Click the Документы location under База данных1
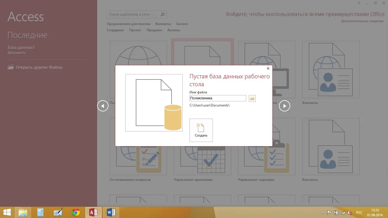 (x=16, y=53)
